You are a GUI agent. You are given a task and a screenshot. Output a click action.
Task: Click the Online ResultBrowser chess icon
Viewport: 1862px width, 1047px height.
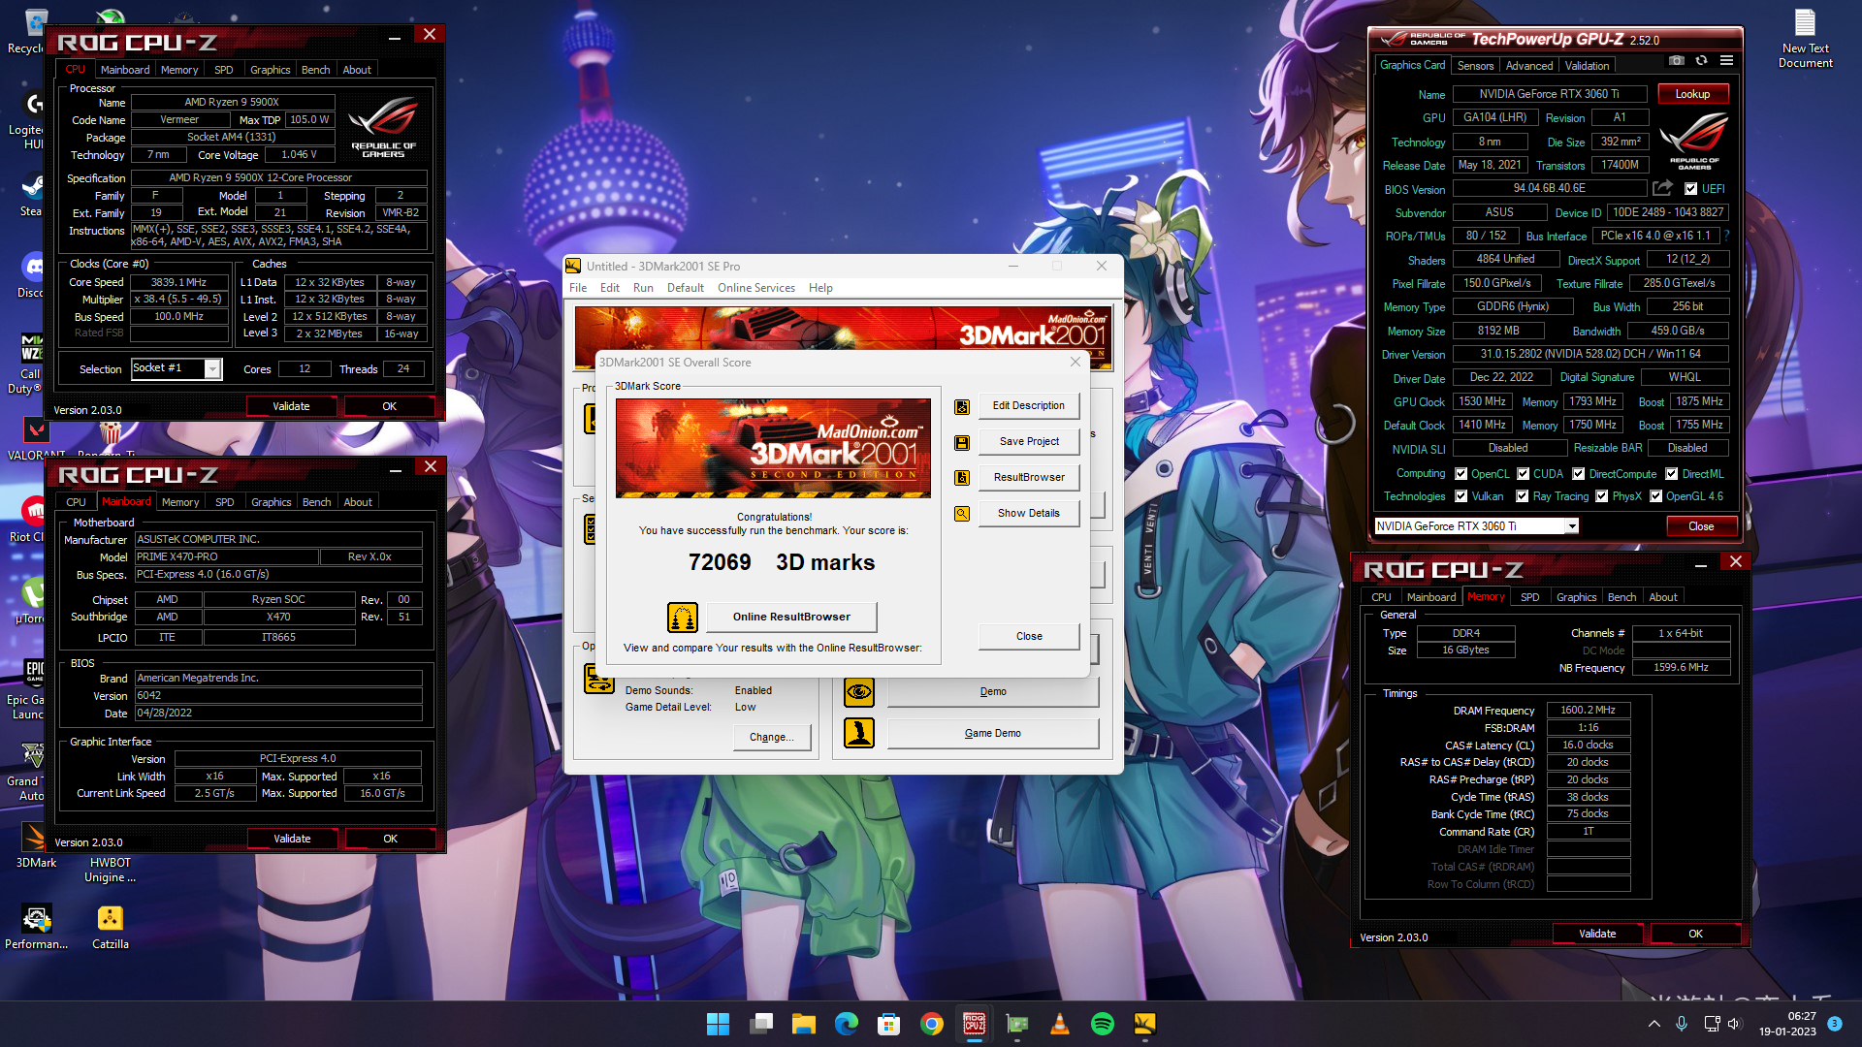(683, 617)
